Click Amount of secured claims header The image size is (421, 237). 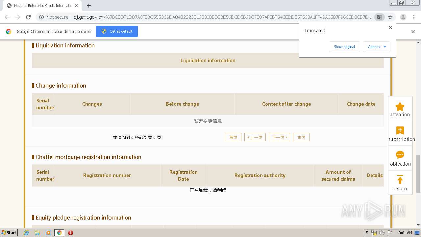click(x=338, y=175)
